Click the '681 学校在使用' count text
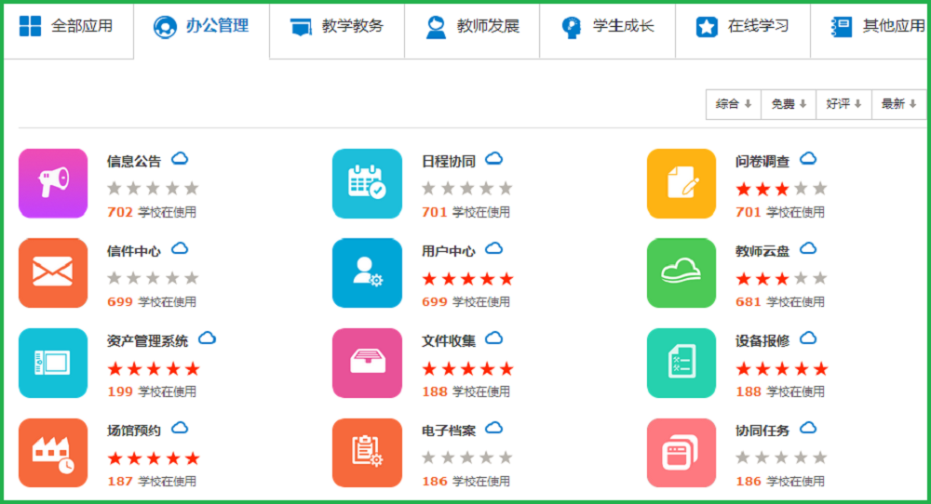Image resolution: width=931 pixels, height=504 pixels. (780, 302)
